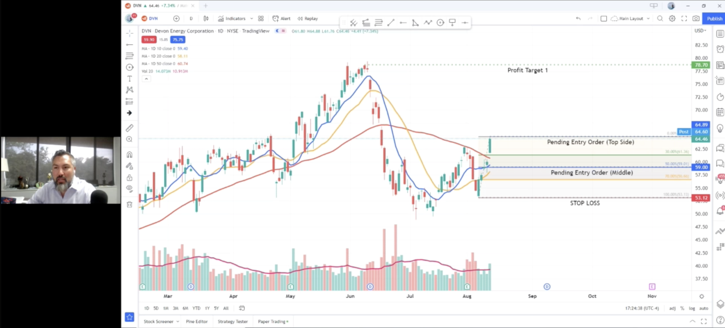Select the ruler measure tool
Viewport: 725px width, 328px height.
pos(130,128)
